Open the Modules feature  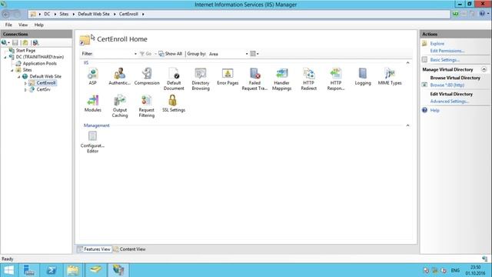pos(92,103)
